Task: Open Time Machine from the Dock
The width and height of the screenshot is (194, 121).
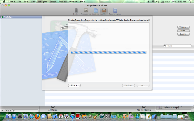Action: click(x=102, y=116)
